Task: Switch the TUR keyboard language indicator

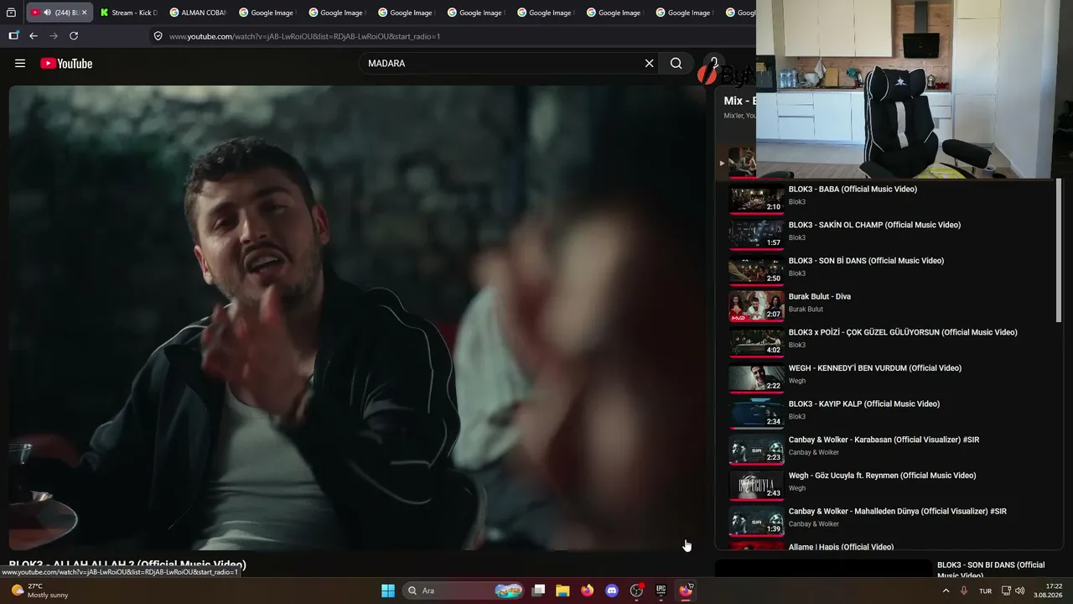Action: coord(985,591)
